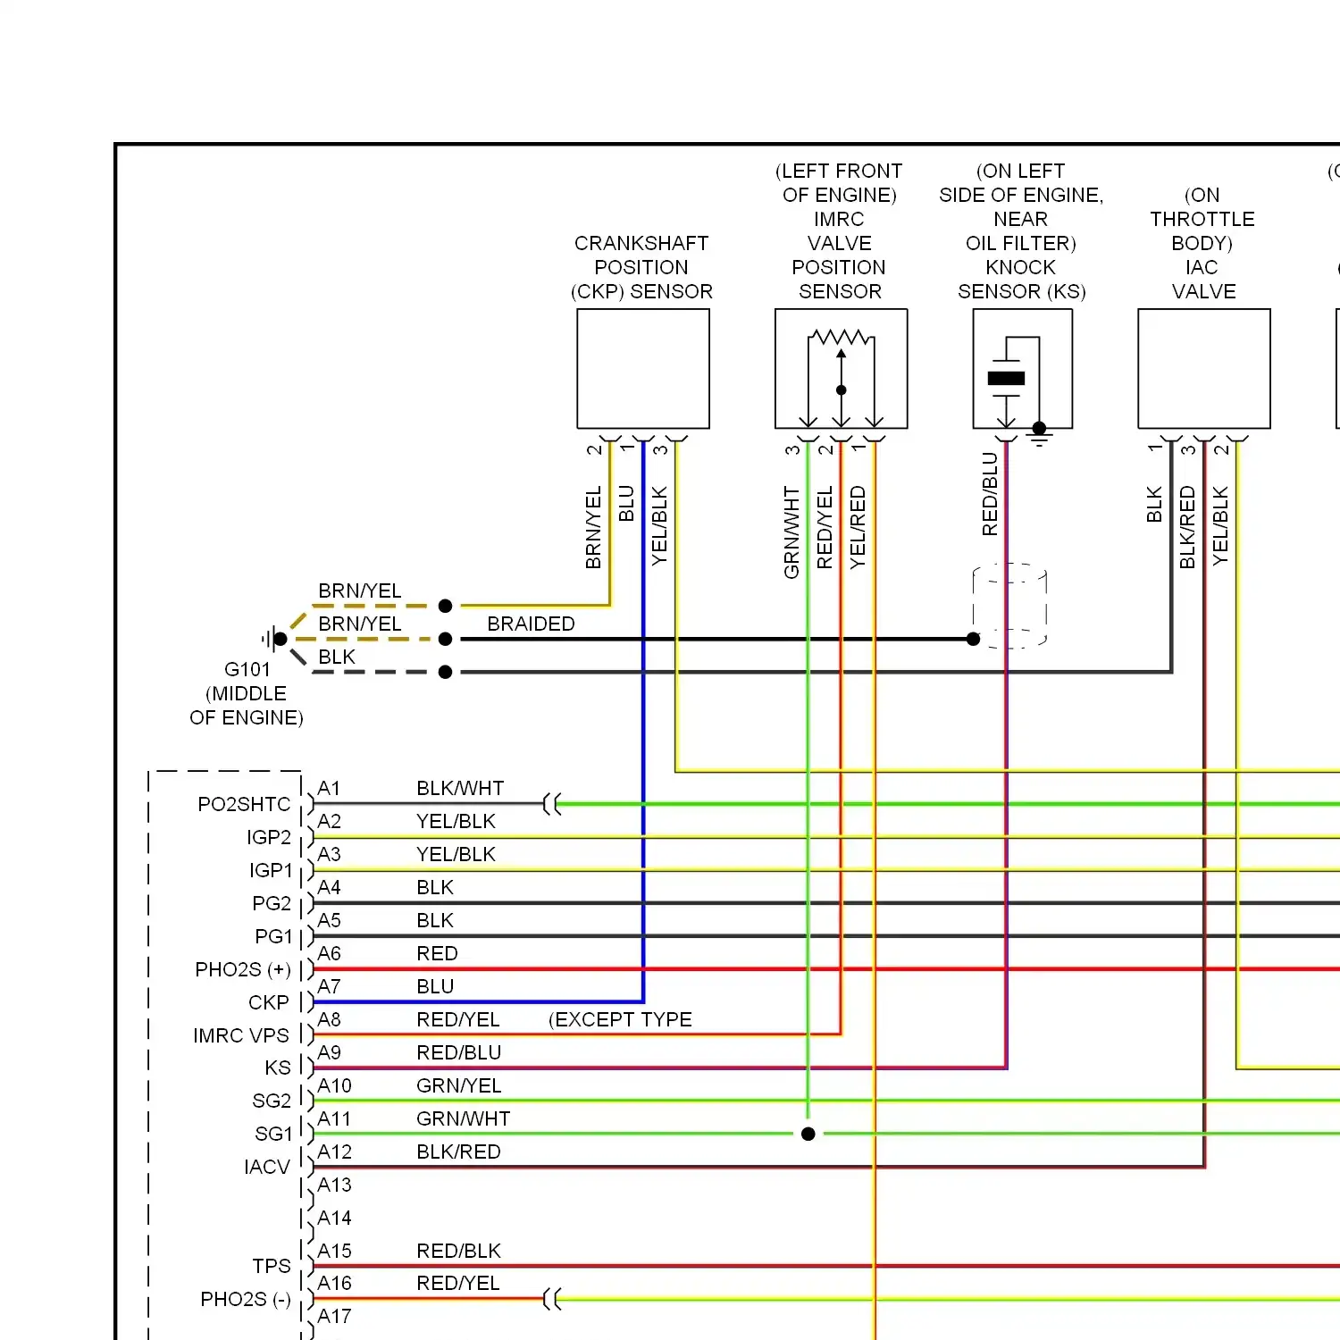Click the "BRAIDED" wire label
Viewport: 1340px width, 1340px height.
click(x=531, y=624)
